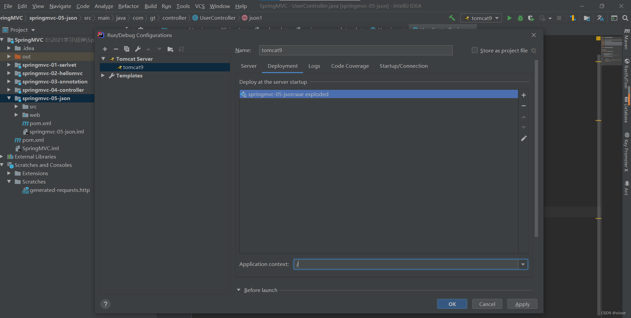Open Key Promoter X side panel

click(627, 152)
